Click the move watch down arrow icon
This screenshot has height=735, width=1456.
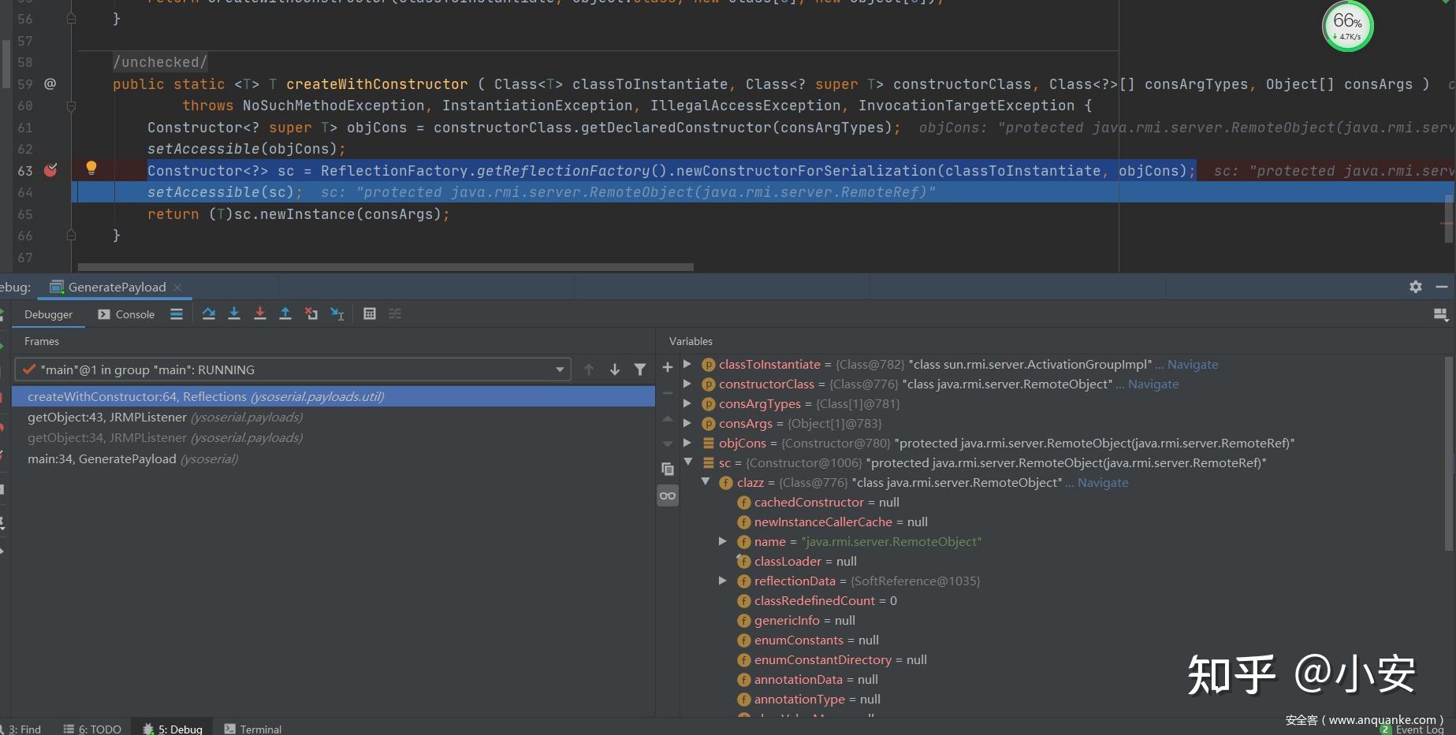668,444
